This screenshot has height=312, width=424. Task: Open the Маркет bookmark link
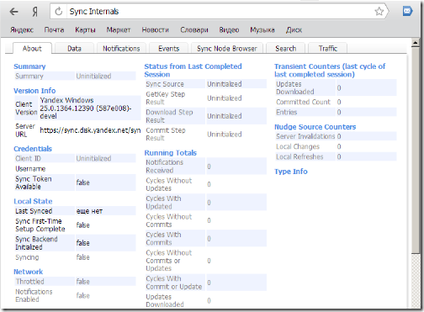119,29
